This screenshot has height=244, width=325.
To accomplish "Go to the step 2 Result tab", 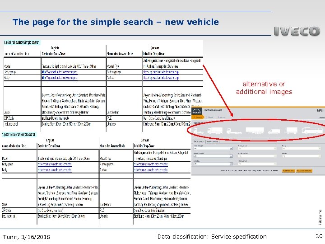I will tap(210, 117).
